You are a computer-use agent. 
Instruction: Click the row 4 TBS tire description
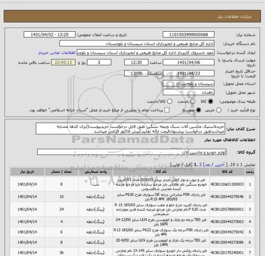(x=161, y=222)
